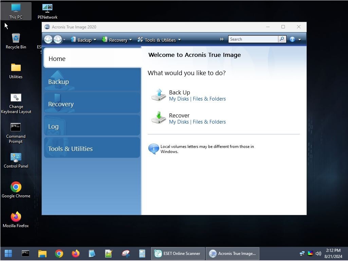Click the Recover disk icon
The image size is (348, 261).
click(158, 118)
